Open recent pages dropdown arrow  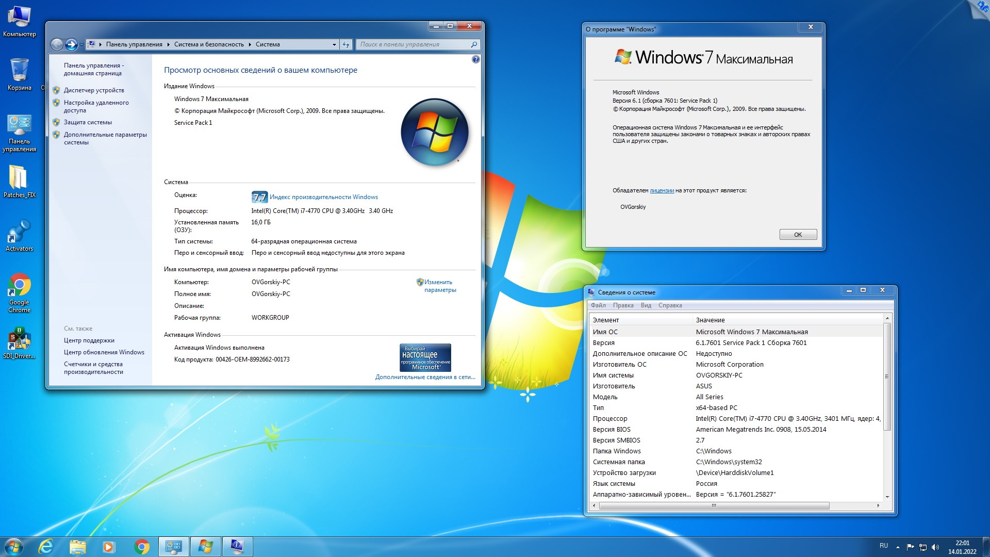point(81,45)
